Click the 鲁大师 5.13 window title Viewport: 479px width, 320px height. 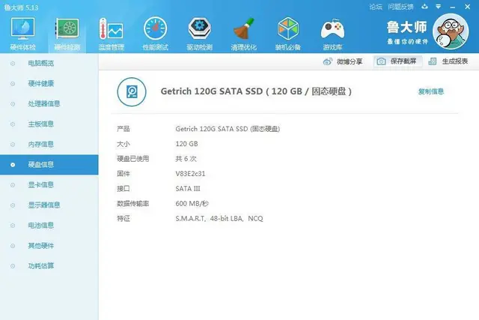[x=21, y=7]
